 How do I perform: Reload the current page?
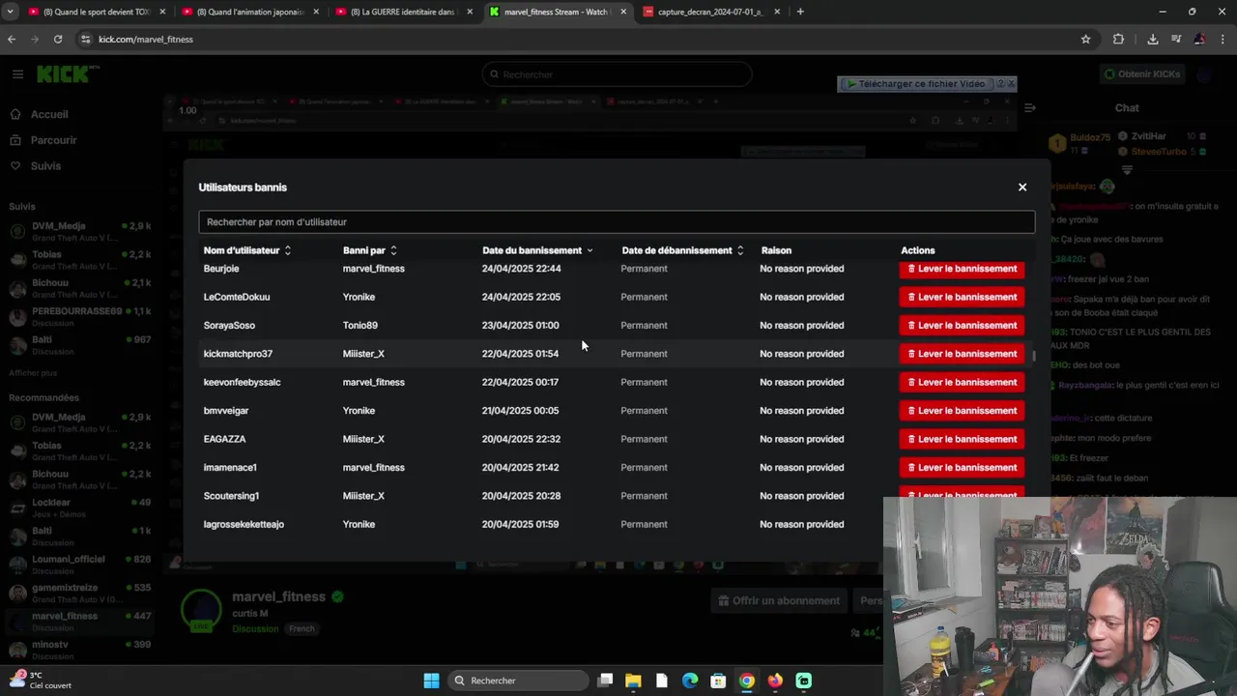(58, 40)
